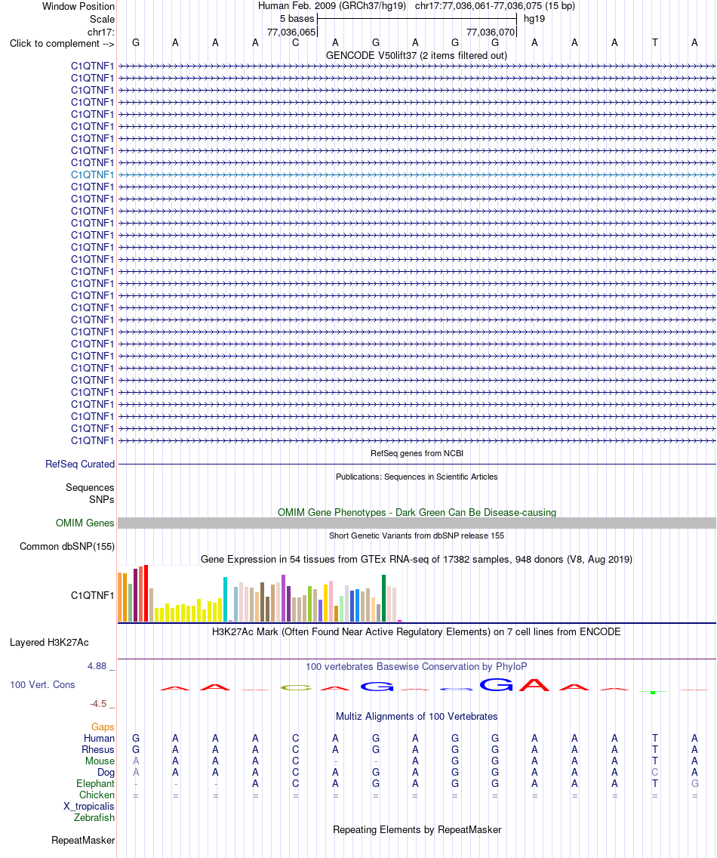Click the largest blue G in PhyloP logo
Viewport: 717px width, 858px height.
[x=496, y=684]
